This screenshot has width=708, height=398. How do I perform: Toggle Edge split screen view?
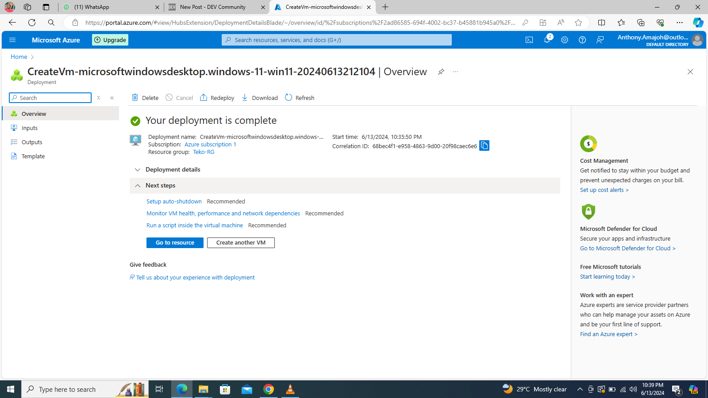(601, 23)
